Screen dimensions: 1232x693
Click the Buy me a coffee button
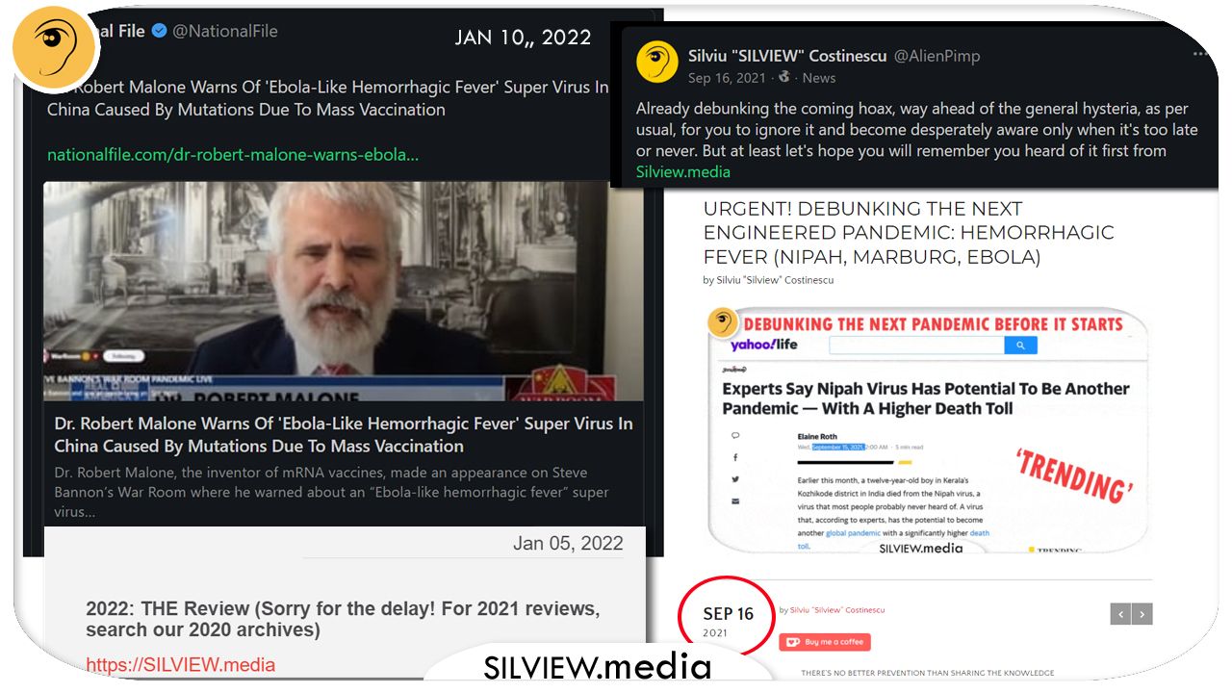(825, 642)
